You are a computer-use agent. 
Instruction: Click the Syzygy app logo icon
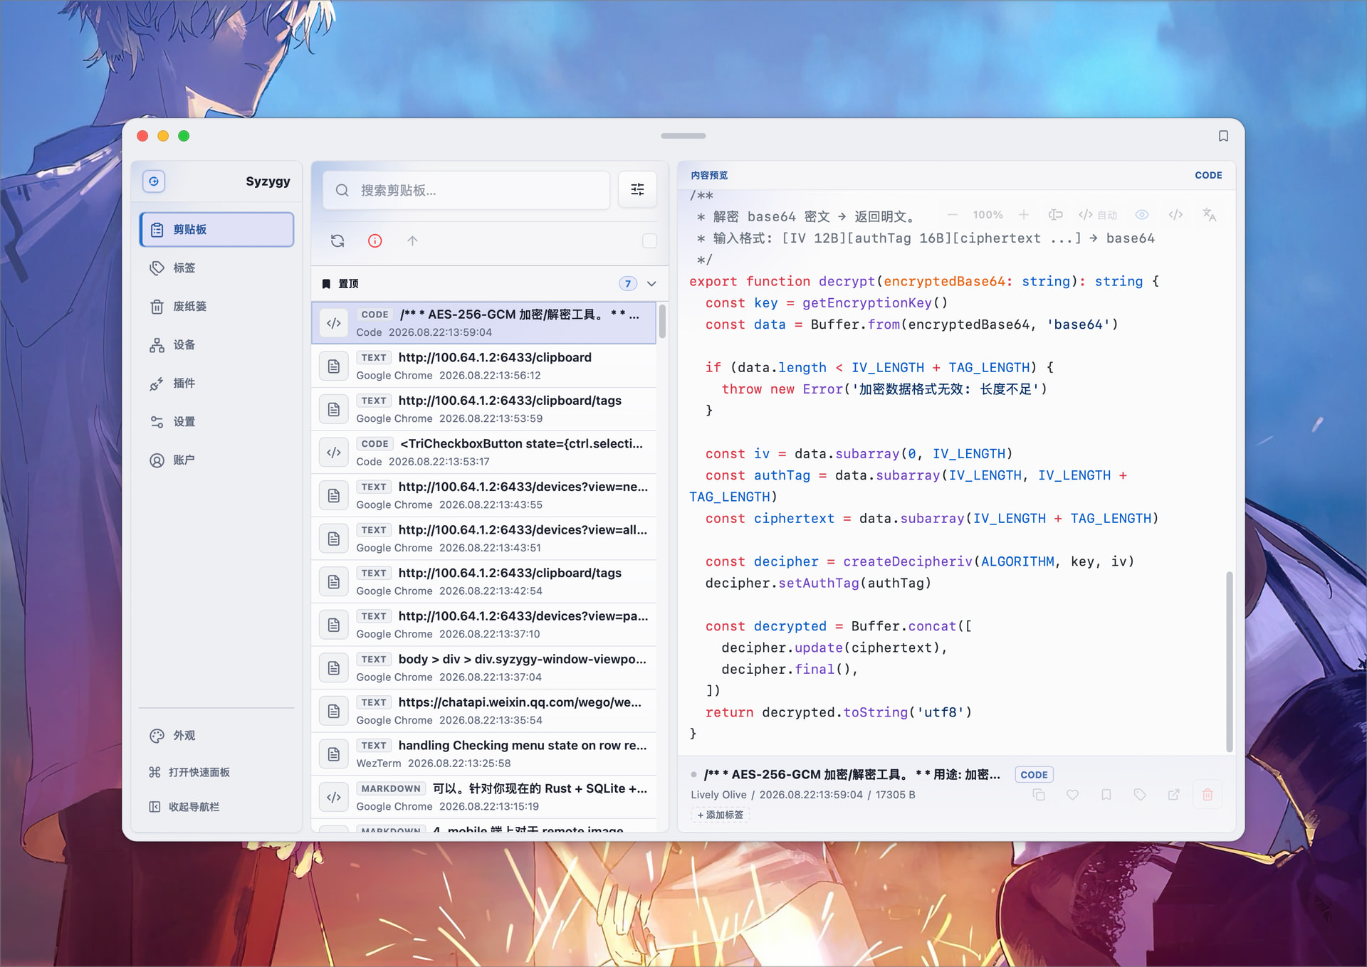(x=154, y=181)
